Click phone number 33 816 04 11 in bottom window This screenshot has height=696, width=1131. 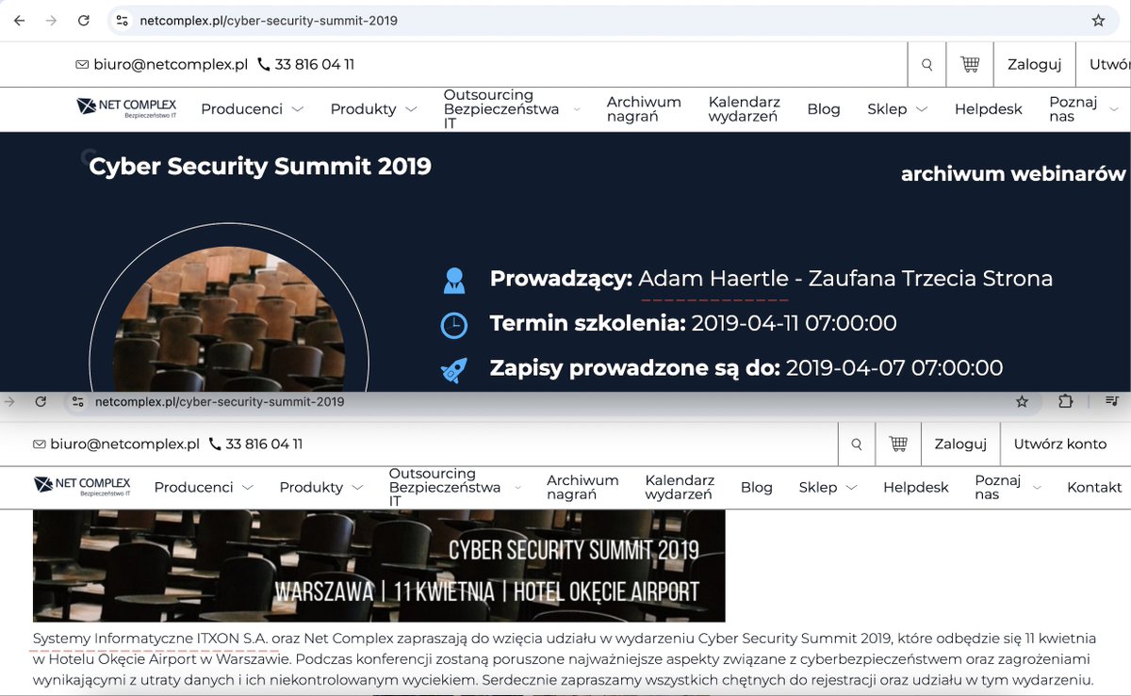pos(264,444)
